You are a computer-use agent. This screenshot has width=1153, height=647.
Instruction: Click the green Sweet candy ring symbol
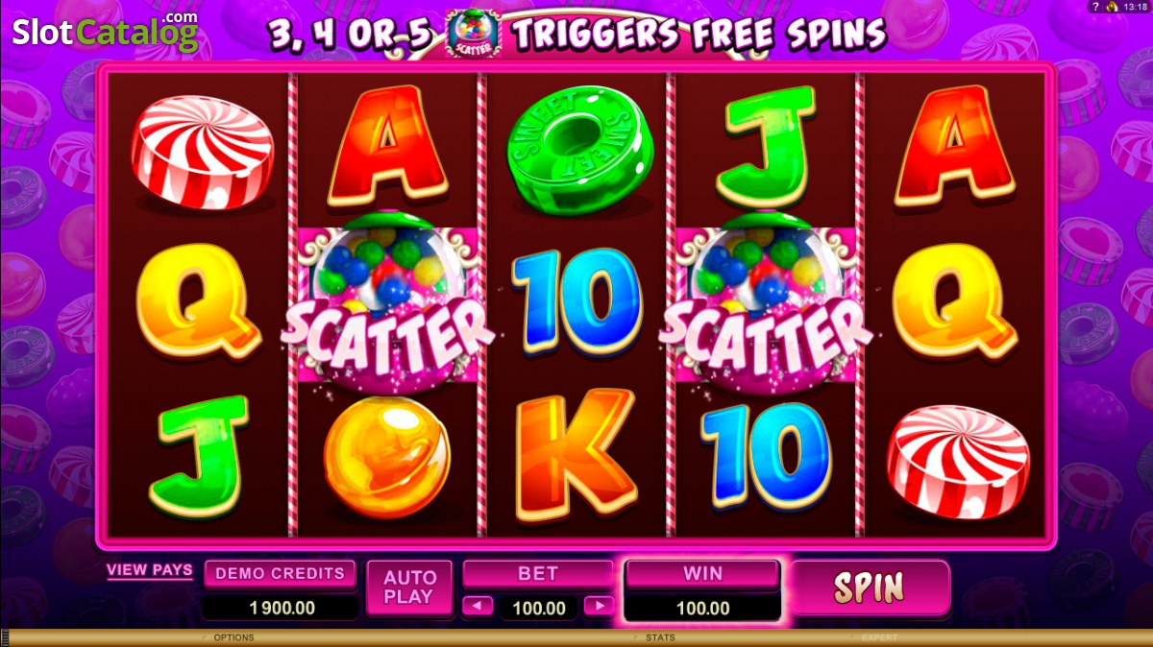[x=577, y=144]
